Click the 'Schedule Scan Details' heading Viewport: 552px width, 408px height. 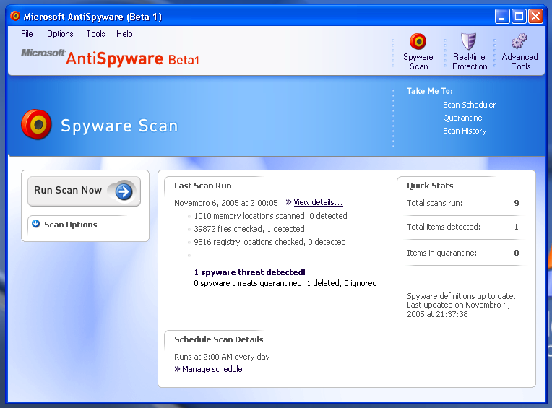tap(219, 339)
